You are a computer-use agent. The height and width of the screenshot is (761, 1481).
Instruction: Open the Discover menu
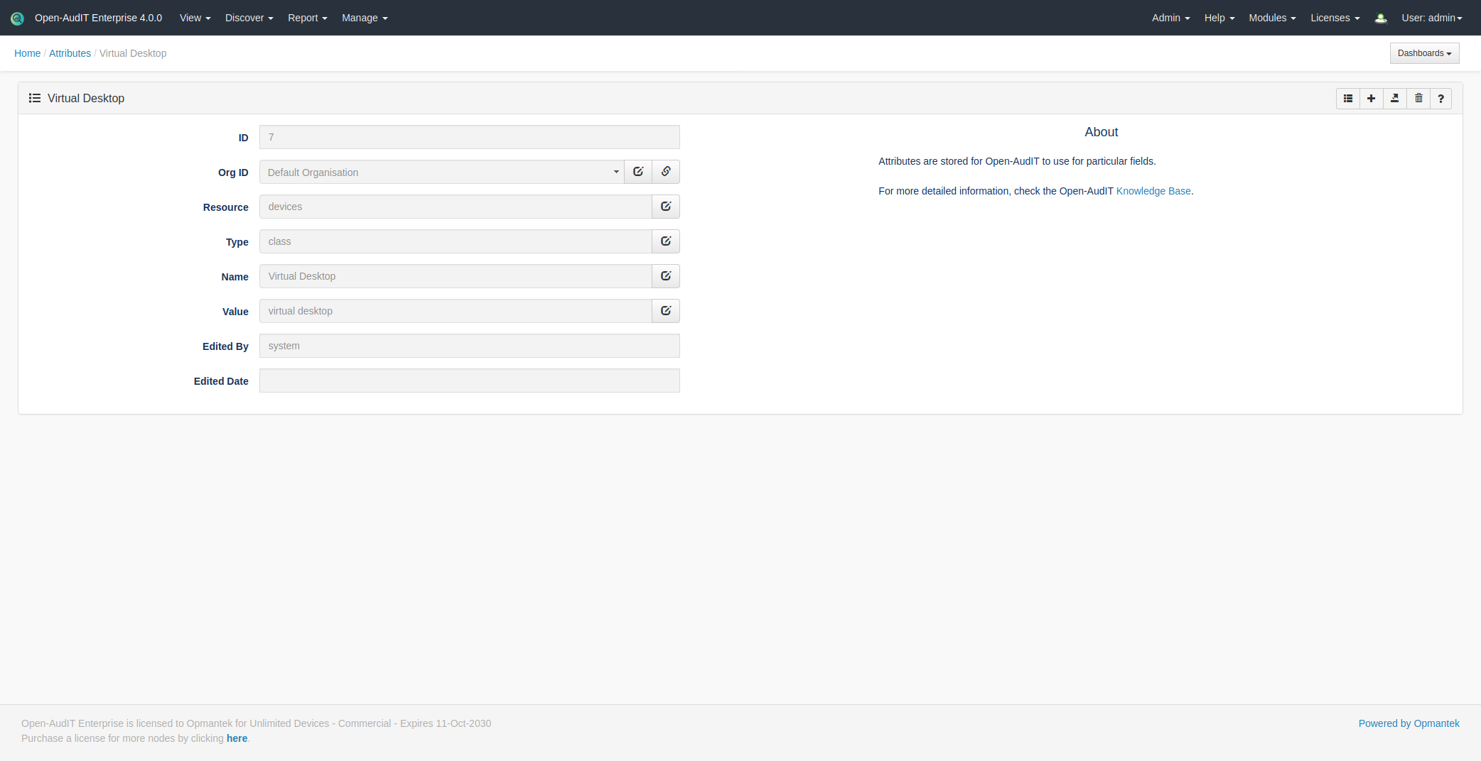(249, 18)
